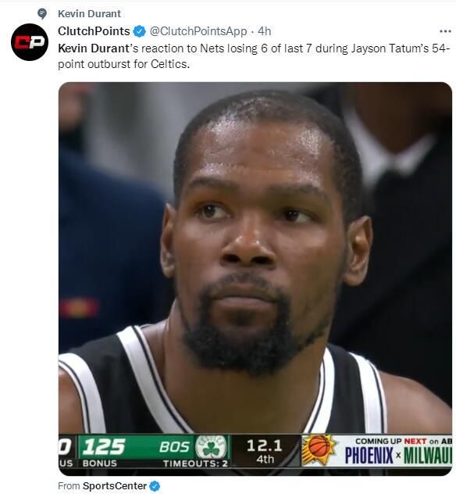The width and height of the screenshot is (456, 494).
Task: Click the 12.1 4th quarter game clock
Action: [x=265, y=451]
